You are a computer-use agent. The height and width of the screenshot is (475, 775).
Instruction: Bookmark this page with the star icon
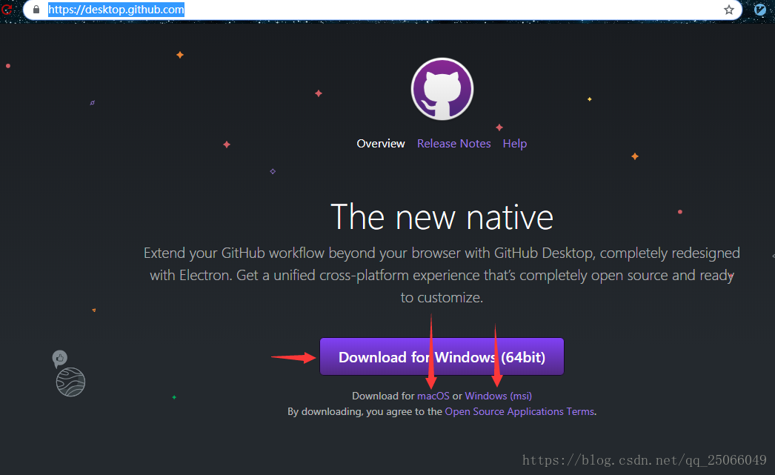(x=728, y=10)
